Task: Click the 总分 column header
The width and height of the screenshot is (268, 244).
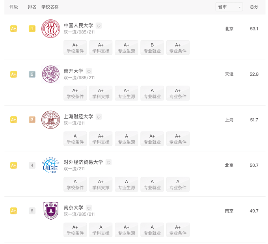Action: click(x=254, y=7)
